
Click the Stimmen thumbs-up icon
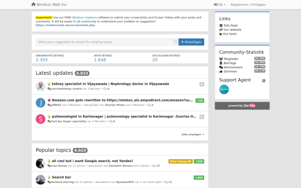[x=221, y=72]
